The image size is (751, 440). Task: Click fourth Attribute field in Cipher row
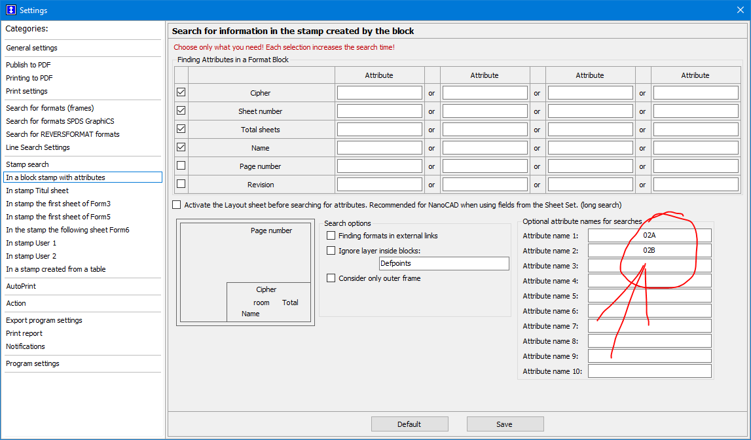point(695,93)
